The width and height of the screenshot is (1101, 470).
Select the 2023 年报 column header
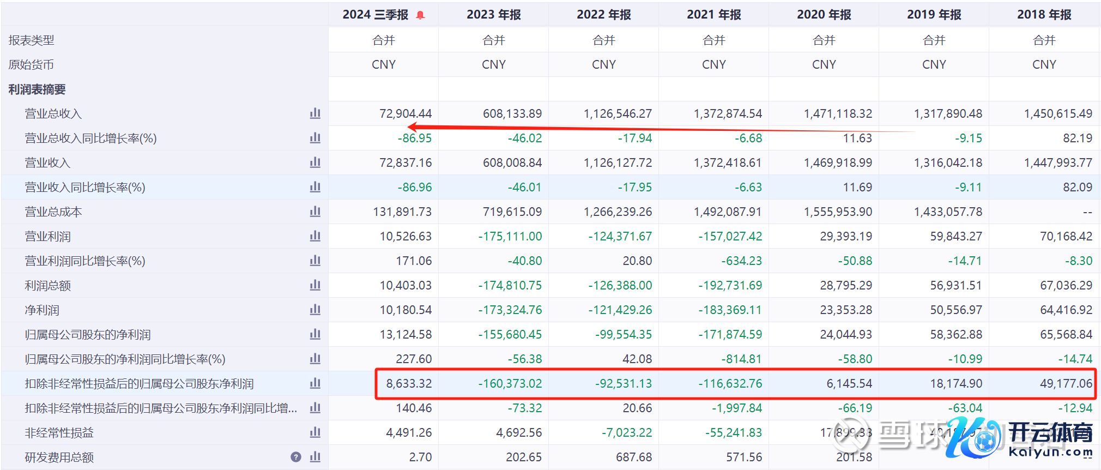point(493,15)
